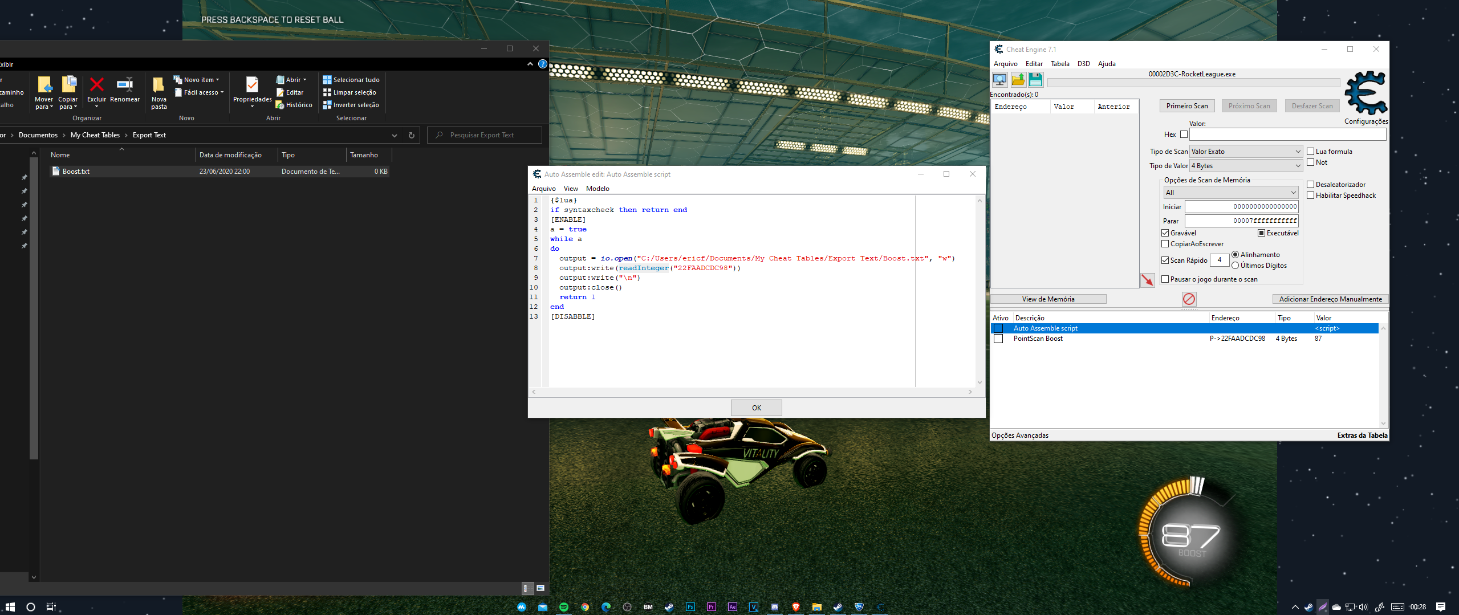
Task: Enable the Hex checkbox
Action: 1184,134
